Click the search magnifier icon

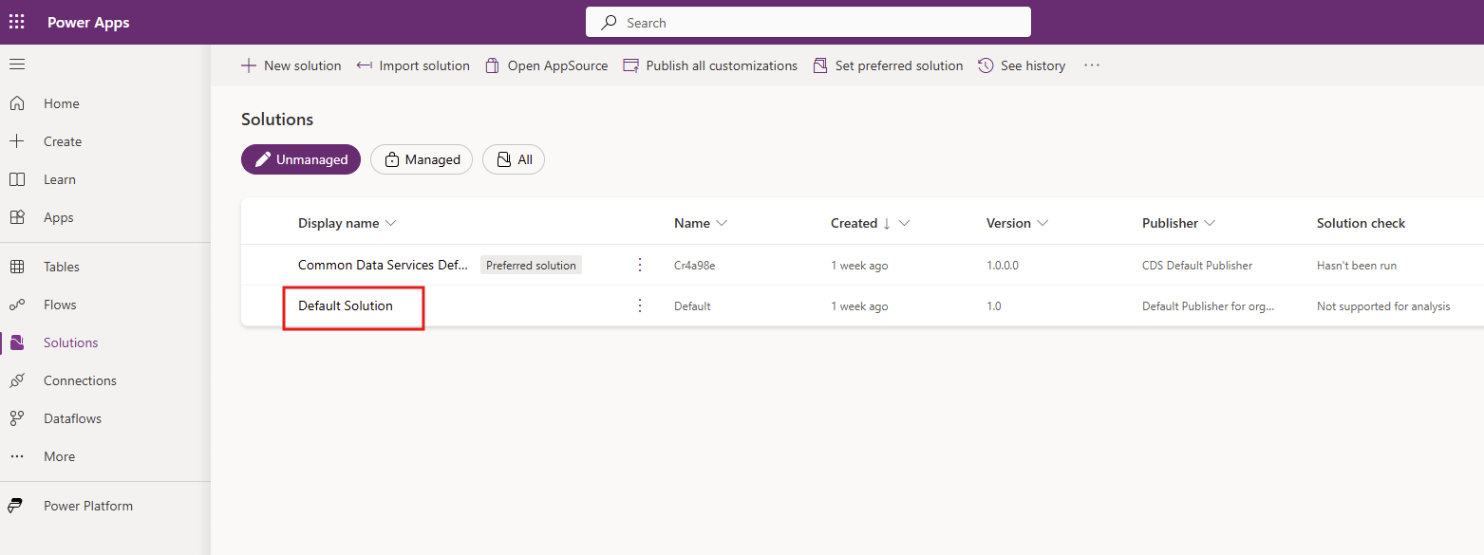coord(610,22)
